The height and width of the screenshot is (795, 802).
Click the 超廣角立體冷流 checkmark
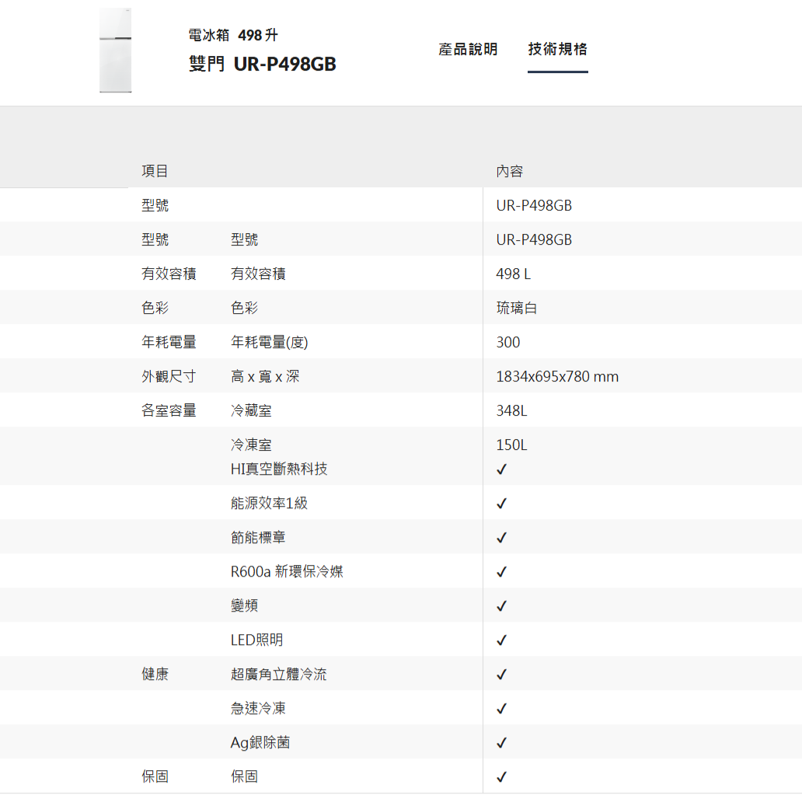[x=501, y=675]
